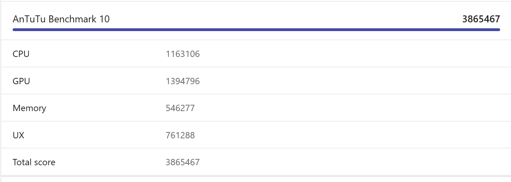Click the left end of blue progress bar

click(15, 30)
